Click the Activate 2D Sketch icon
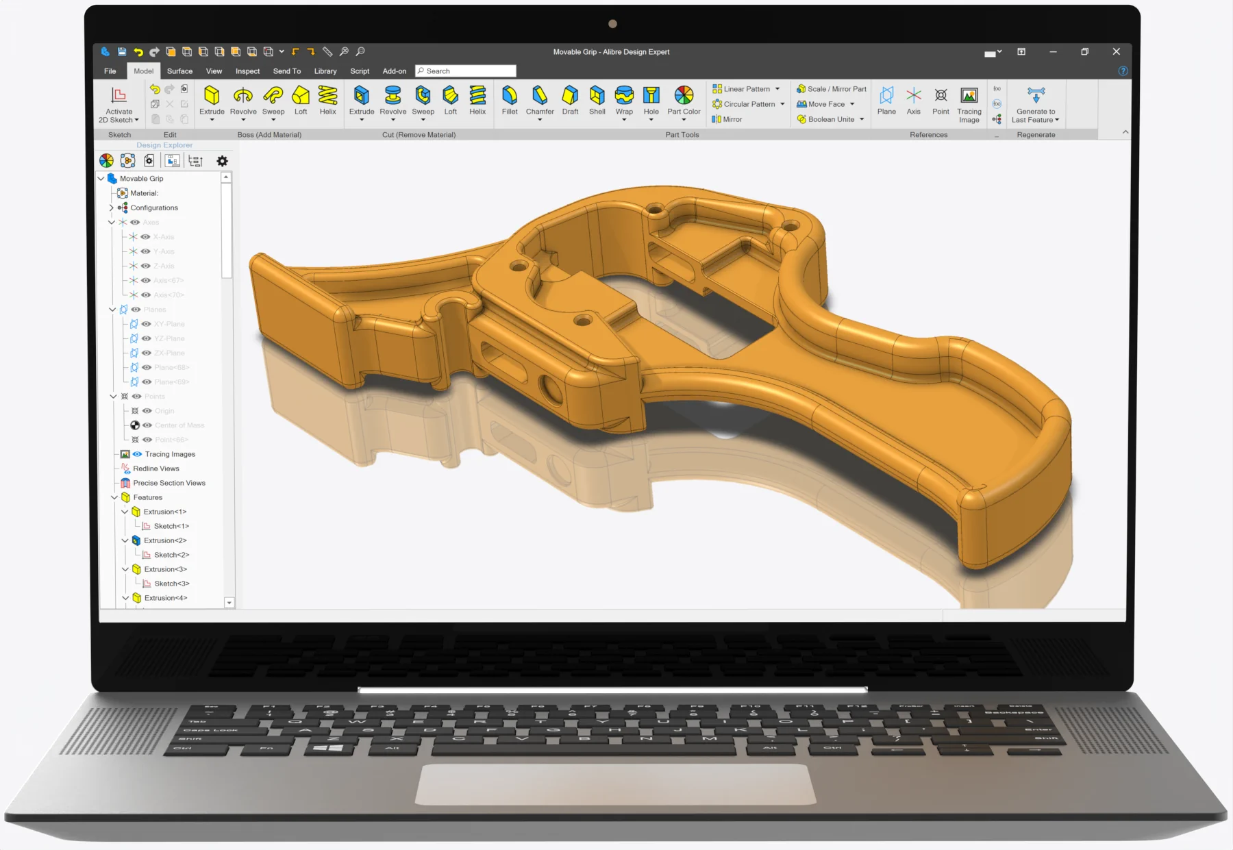The image size is (1233, 850). click(x=119, y=96)
